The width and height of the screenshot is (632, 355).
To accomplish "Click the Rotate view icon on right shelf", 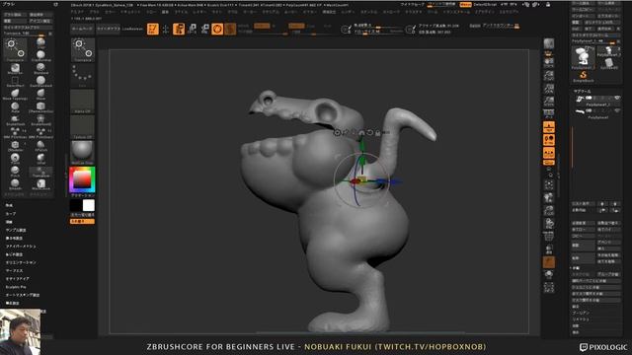I will pos(549,224).
